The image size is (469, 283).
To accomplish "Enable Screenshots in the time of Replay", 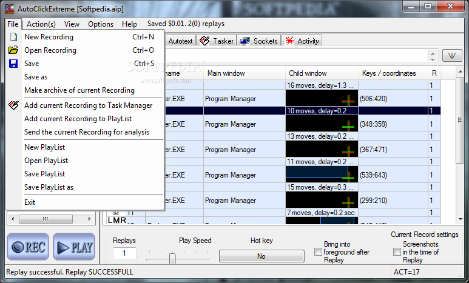I will [397, 252].
